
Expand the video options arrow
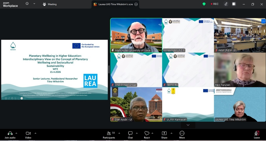[35, 133]
